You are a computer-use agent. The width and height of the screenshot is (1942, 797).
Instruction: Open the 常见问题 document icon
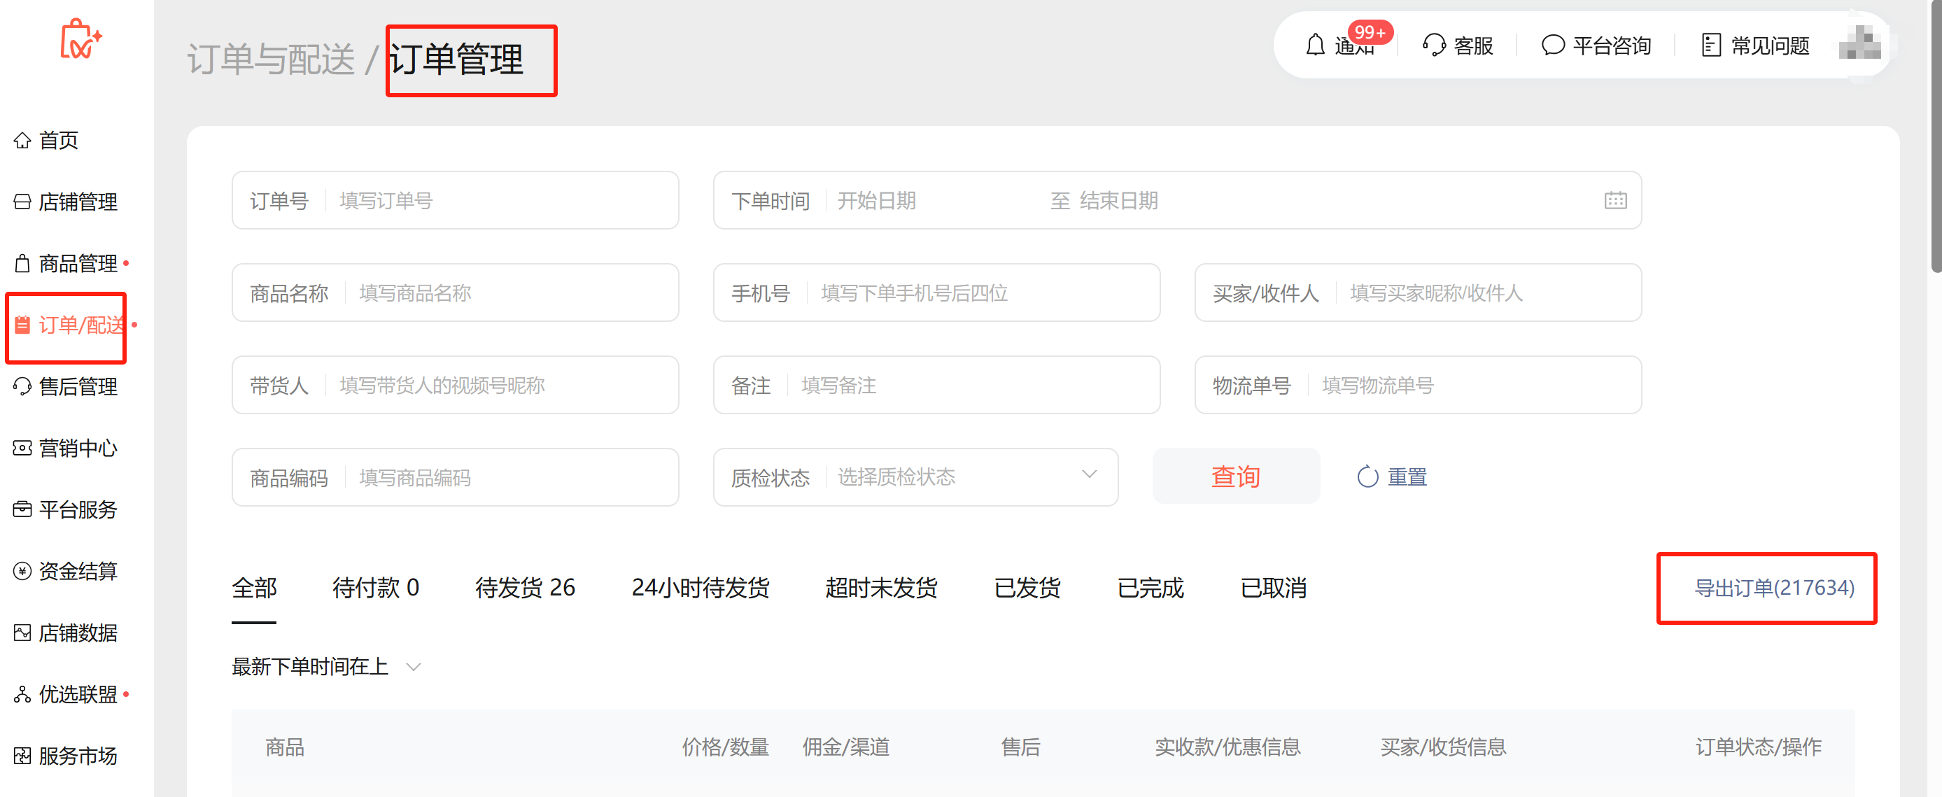pos(1710,45)
